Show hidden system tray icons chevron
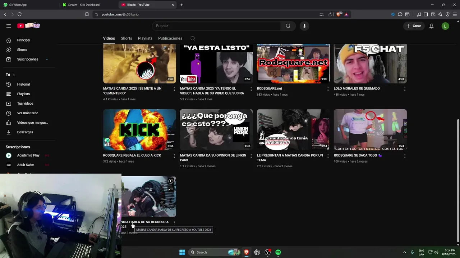The height and width of the screenshot is (258, 460). [x=404, y=252]
